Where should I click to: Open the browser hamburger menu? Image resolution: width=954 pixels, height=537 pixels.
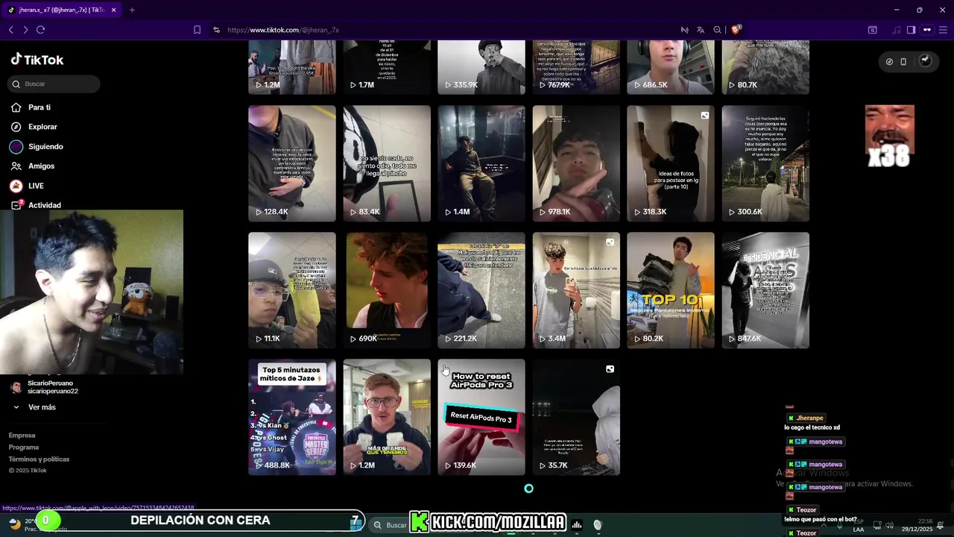(x=944, y=30)
